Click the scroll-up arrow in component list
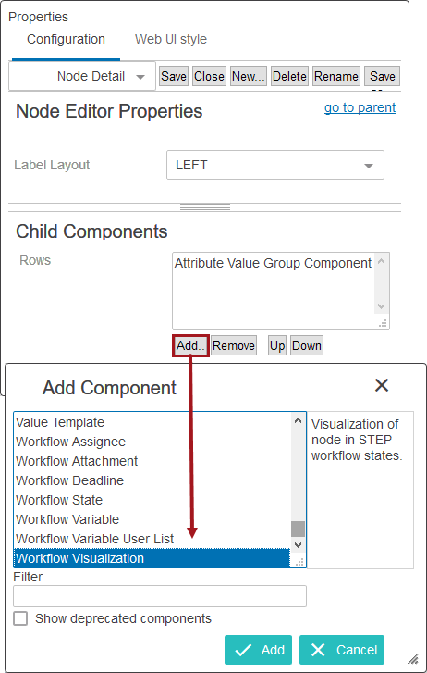The width and height of the screenshot is (427, 673). pos(299,421)
